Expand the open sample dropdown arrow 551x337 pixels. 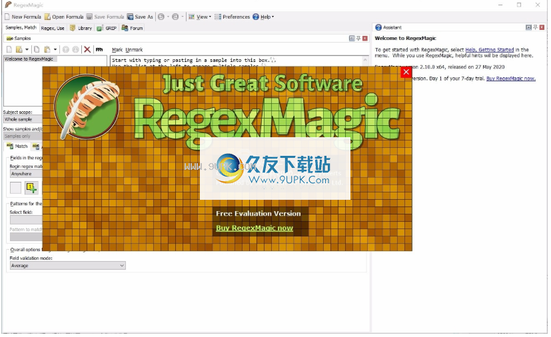[x=27, y=49]
